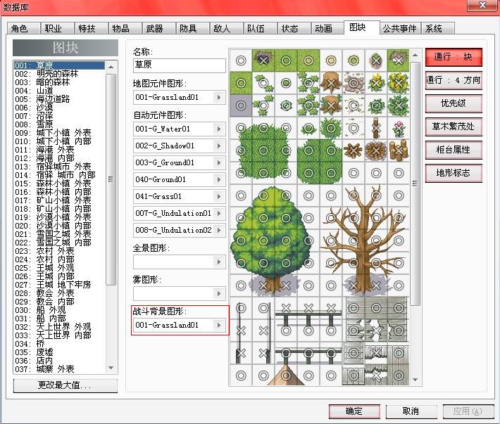Edit the 名称 field containing 草原
The width and height of the screenshot is (500, 424).
180,65
